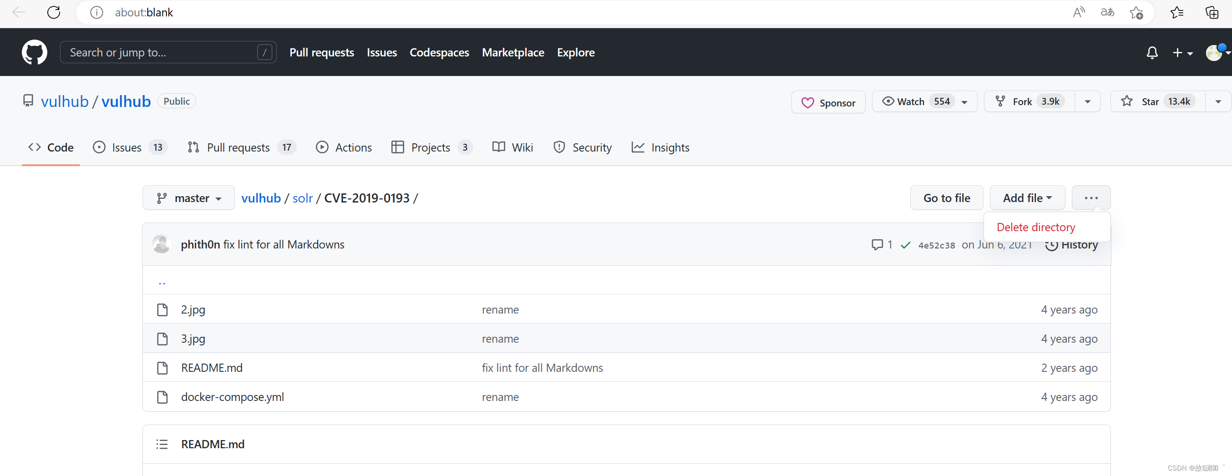Click the three-dots more options button
Image resolution: width=1232 pixels, height=476 pixels.
pyautogui.click(x=1091, y=197)
